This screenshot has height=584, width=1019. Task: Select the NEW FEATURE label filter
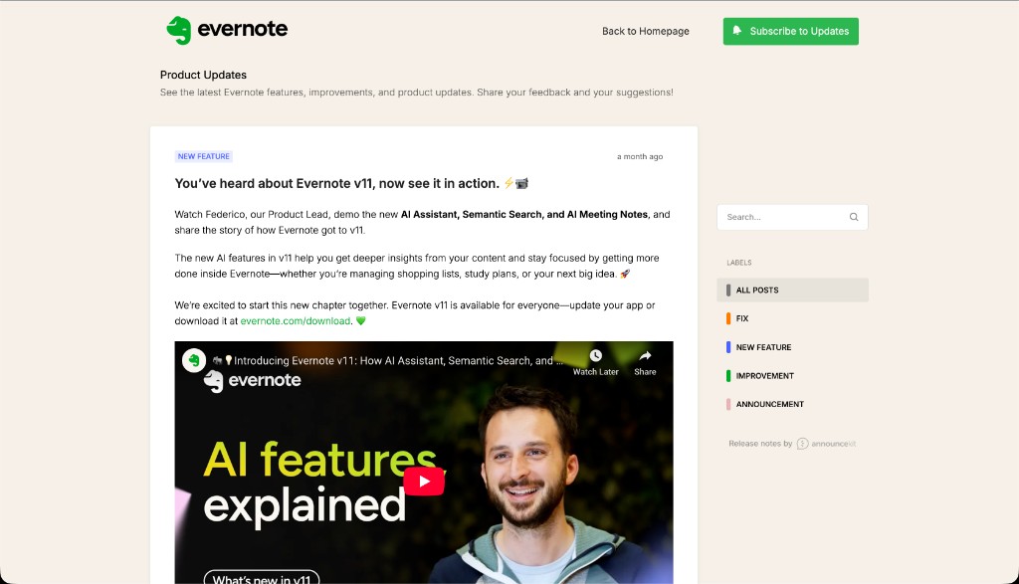[x=762, y=346]
